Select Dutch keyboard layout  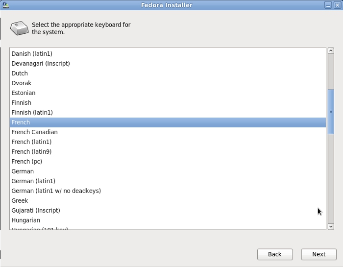pos(20,73)
